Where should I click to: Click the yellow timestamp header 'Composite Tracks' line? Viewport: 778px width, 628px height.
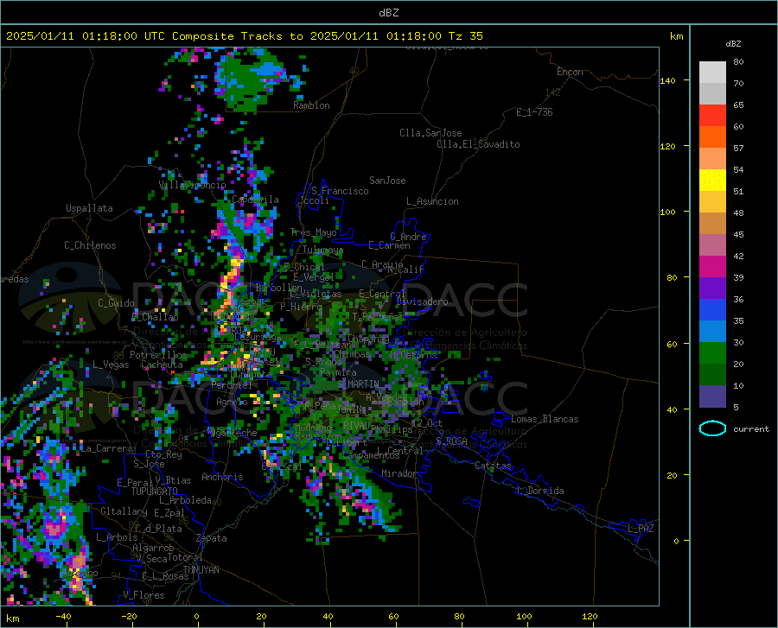coord(244,36)
